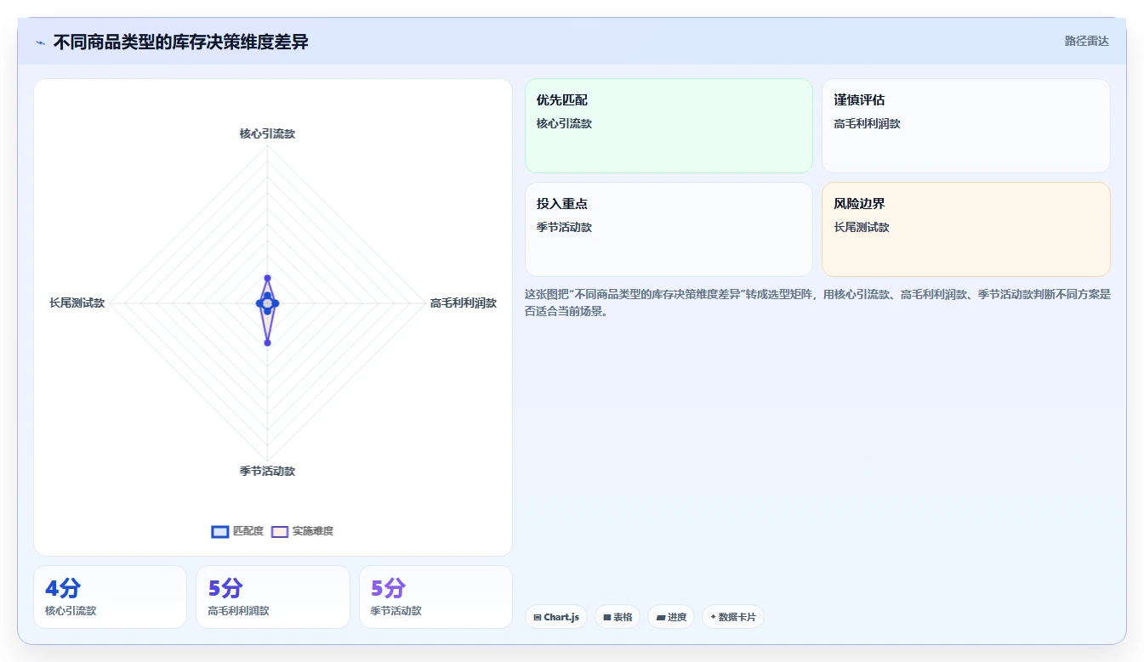Click the 5分 季节活动款 score card
The height and width of the screenshot is (662, 1144).
click(x=435, y=597)
